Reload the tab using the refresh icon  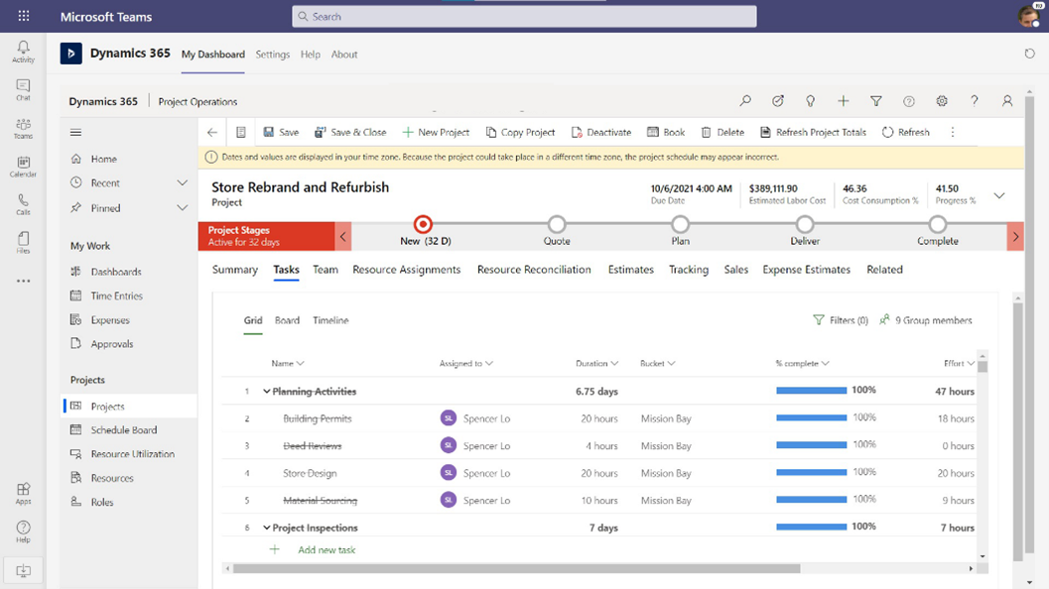(1029, 54)
